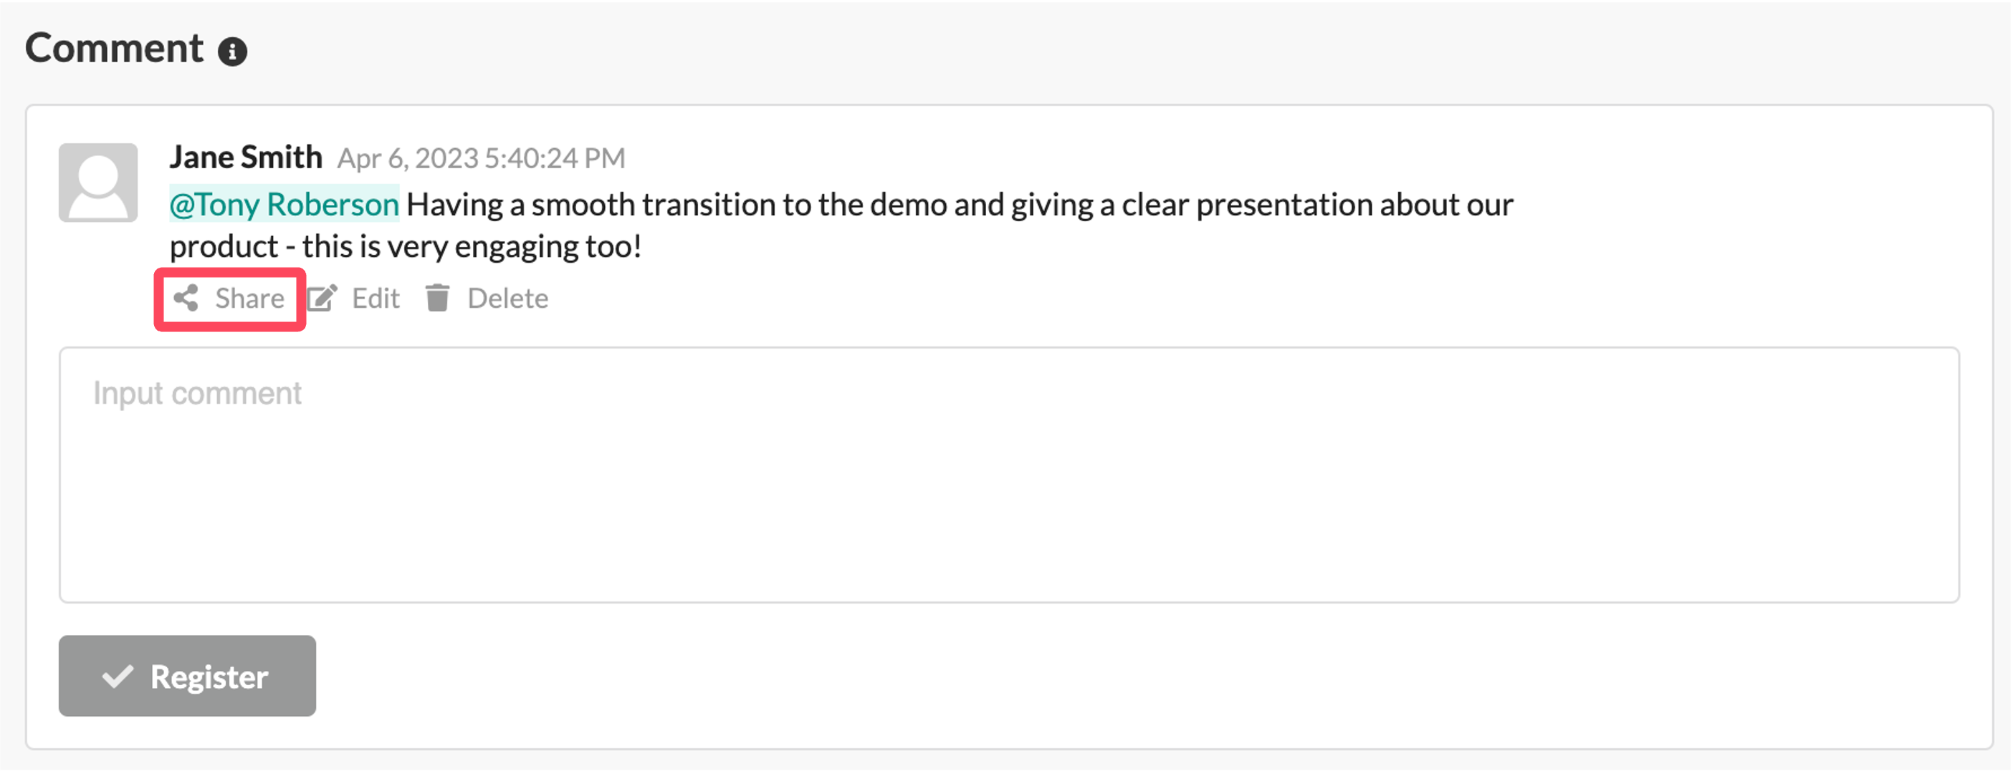Focus the Input comment text area

pyautogui.click(x=1009, y=475)
